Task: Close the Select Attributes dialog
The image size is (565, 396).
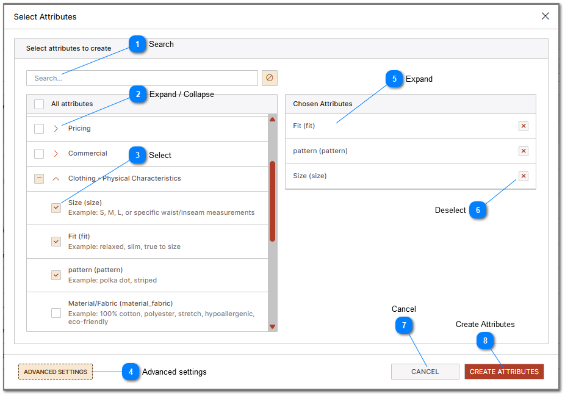Action: point(545,16)
